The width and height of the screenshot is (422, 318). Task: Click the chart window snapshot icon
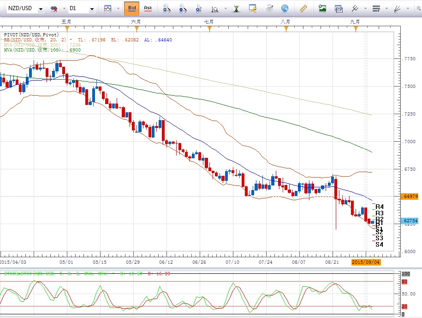click(339, 9)
